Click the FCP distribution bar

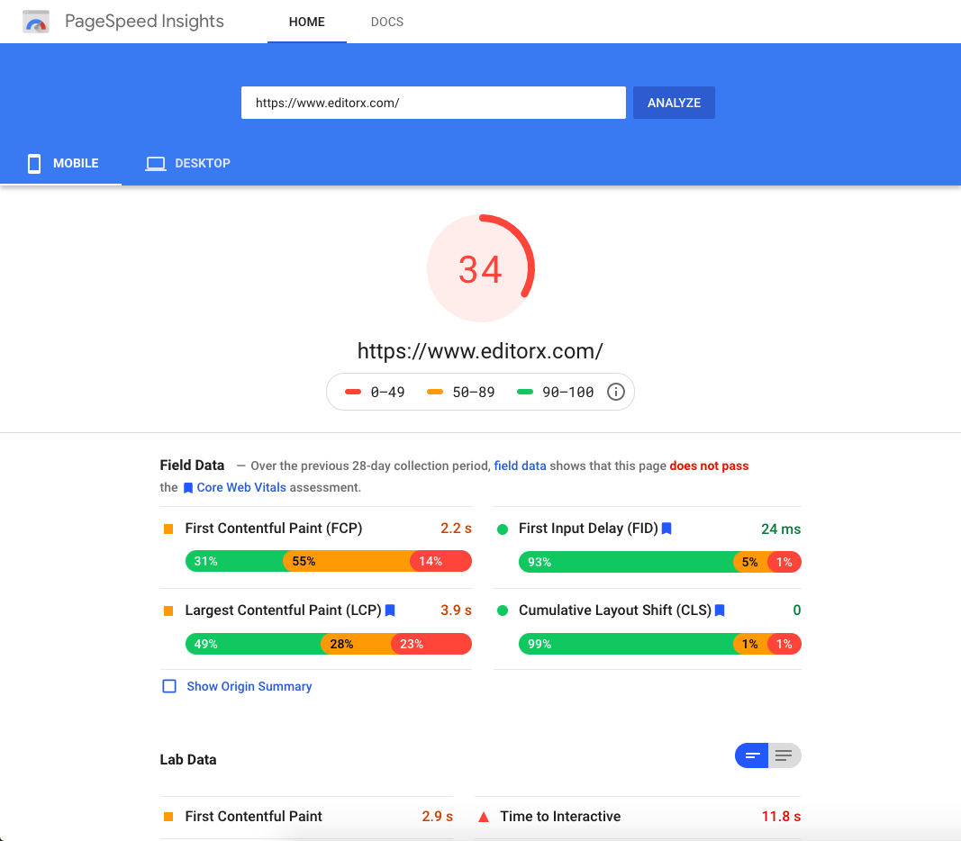click(x=329, y=561)
